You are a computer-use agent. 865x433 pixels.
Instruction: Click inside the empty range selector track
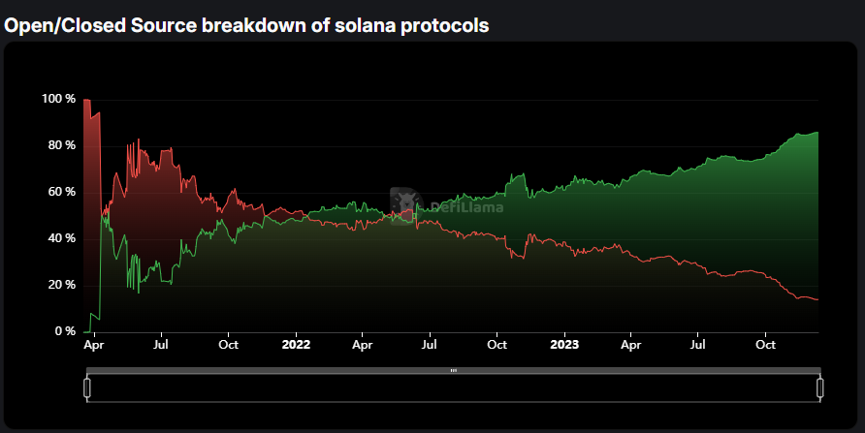pos(453,389)
